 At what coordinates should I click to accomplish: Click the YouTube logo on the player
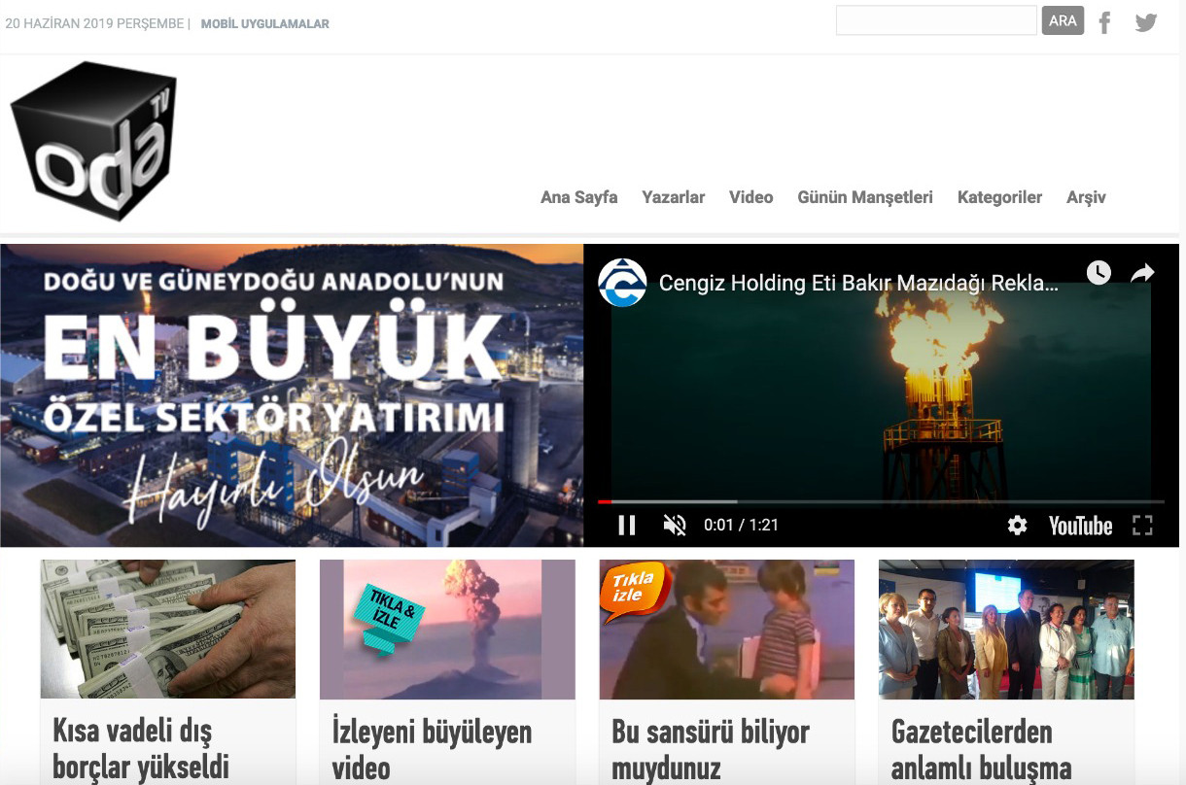pyautogui.click(x=1080, y=526)
